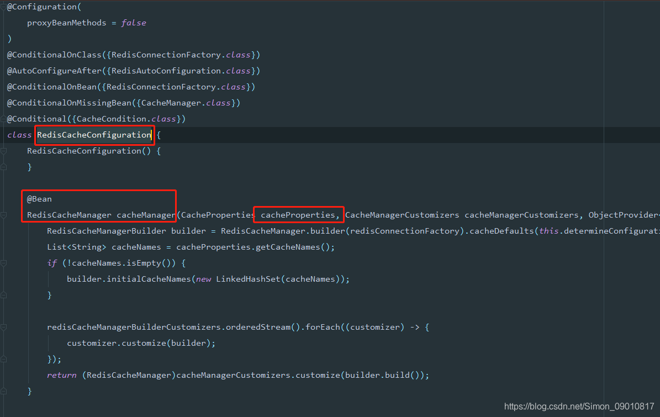Click redisConnectionFactory argument in builder call
This screenshot has height=417, width=660.
pos(405,231)
